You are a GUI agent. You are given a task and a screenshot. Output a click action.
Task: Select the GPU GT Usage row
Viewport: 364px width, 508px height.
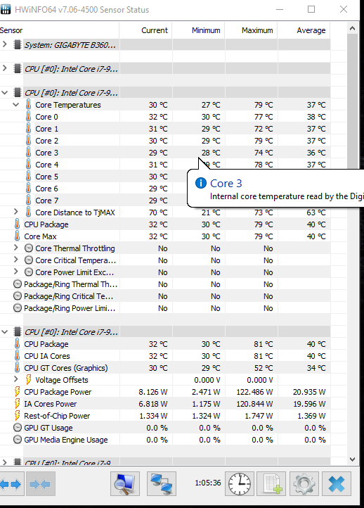(x=165, y=428)
